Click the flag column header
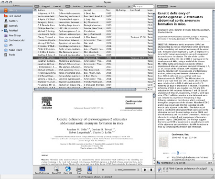The image size is (215, 179). (x=35, y=10)
